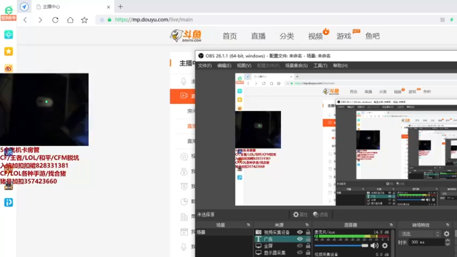457x257 pixels.
Task: Open OBS 配置文件 menu
Action: pyautogui.click(x=268, y=66)
